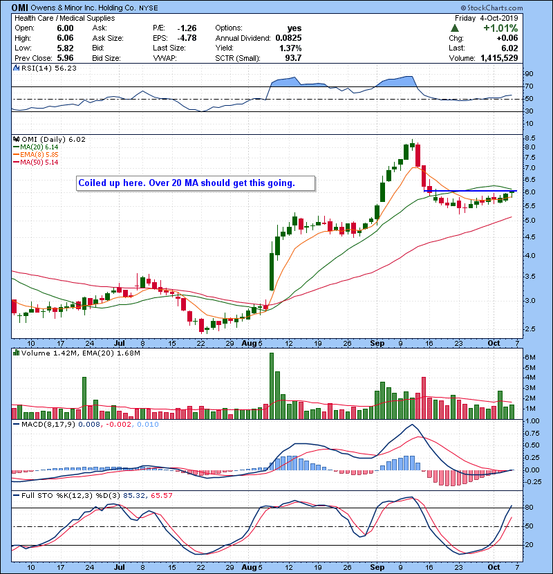The height and width of the screenshot is (574, 553).
Task: Click the Ask Size: label
Action: tap(108, 38)
